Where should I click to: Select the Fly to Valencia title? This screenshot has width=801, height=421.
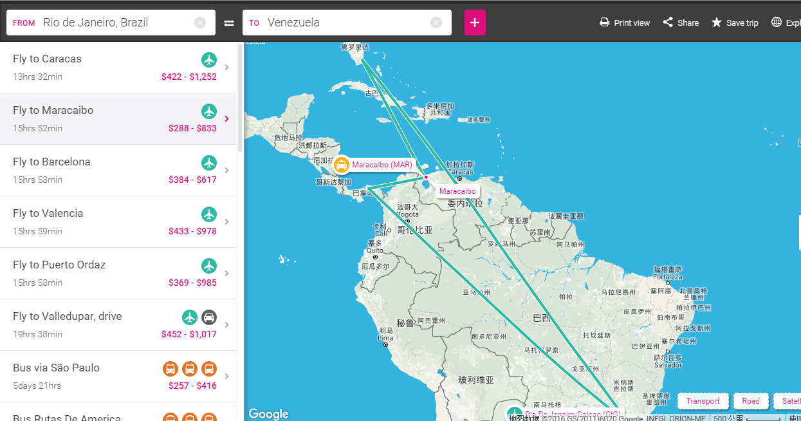coord(48,213)
